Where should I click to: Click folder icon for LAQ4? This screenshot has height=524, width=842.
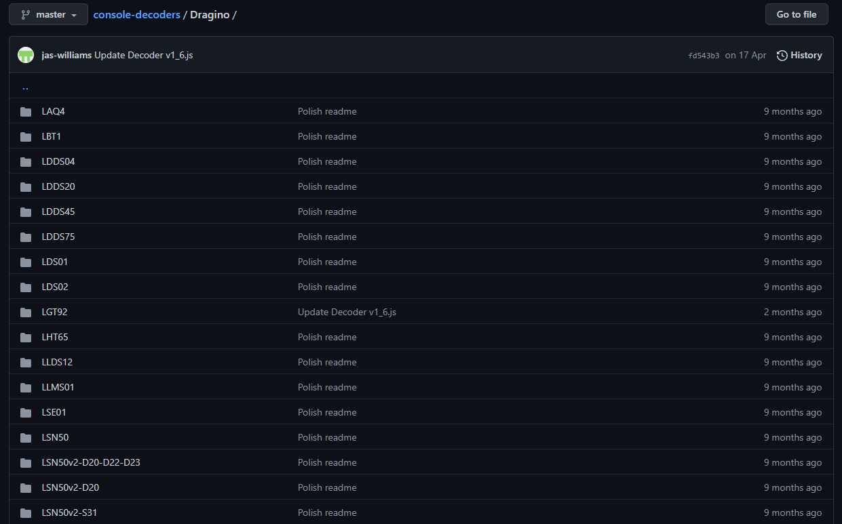pos(26,112)
